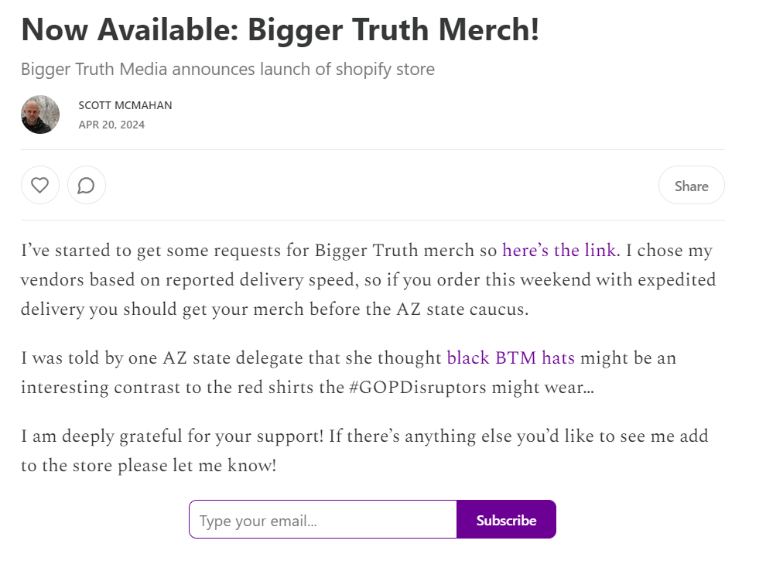766x578 pixels.
Task: Open the "black BTM hats" link
Action: pos(511,357)
